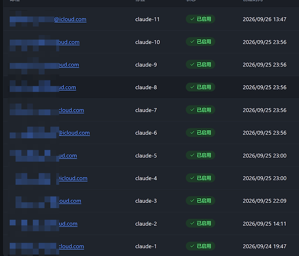Click the date 2026/09/25 14:11
Viewport: 299px width, 256px height.
click(x=265, y=224)
